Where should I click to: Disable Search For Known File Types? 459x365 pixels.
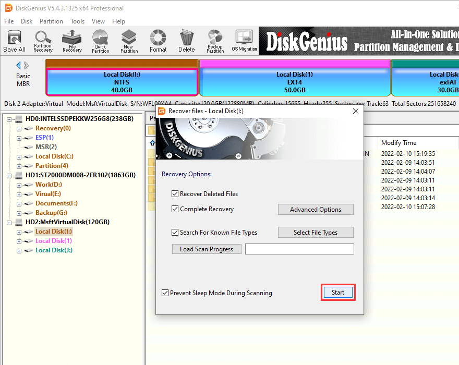coord(175,233)
